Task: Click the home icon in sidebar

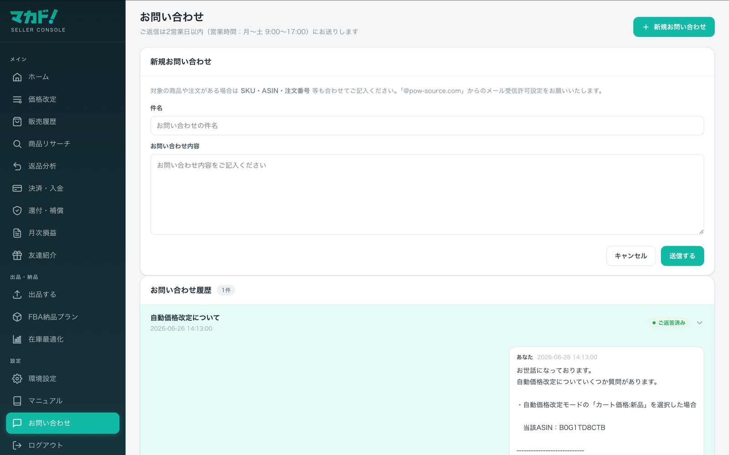Action: click(17, 77)
